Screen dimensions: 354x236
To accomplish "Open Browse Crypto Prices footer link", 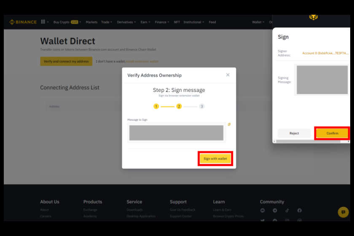I will click(x=228, y=216).
